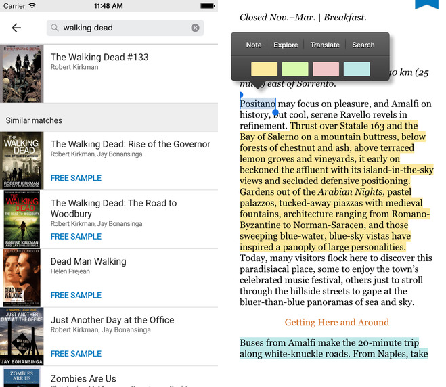The width and height of the screenshot is (446, 387).
Task: Open Zombies Are Us cover thumbnail
Action: tap(22, 377)
